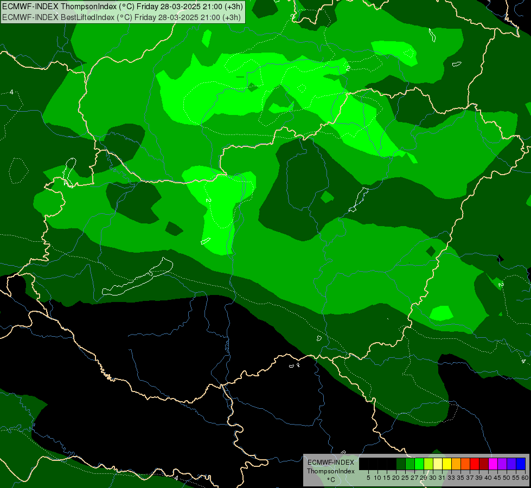Click the legend scale value 10
This screenshot has height=488, width=531.
[x=378, y=478]
